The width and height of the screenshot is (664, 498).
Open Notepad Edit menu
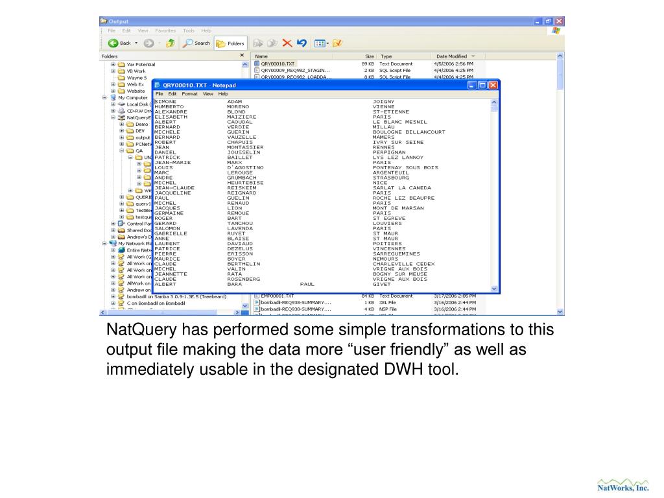click(x=172, y=93)
